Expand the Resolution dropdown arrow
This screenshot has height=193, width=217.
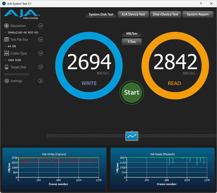coord(41,26)
